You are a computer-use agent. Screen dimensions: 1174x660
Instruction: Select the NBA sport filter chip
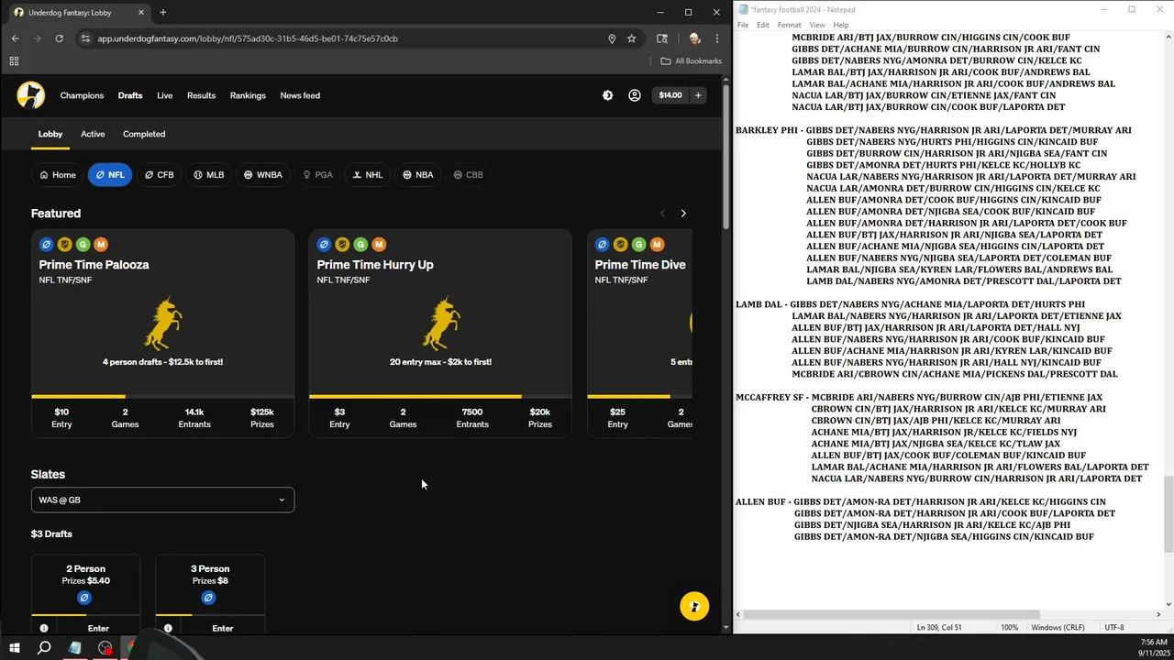417,174
